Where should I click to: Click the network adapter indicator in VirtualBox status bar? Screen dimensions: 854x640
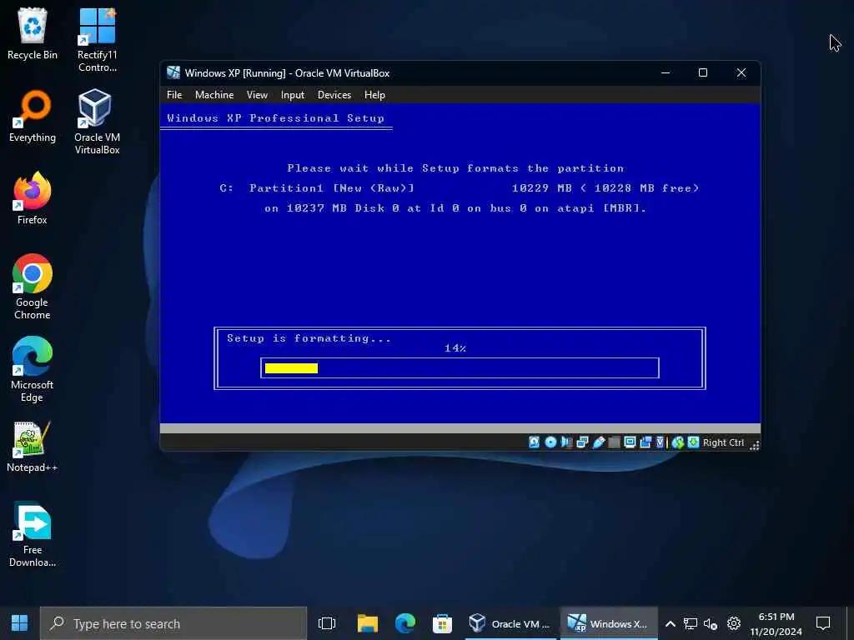click(582, 442)
